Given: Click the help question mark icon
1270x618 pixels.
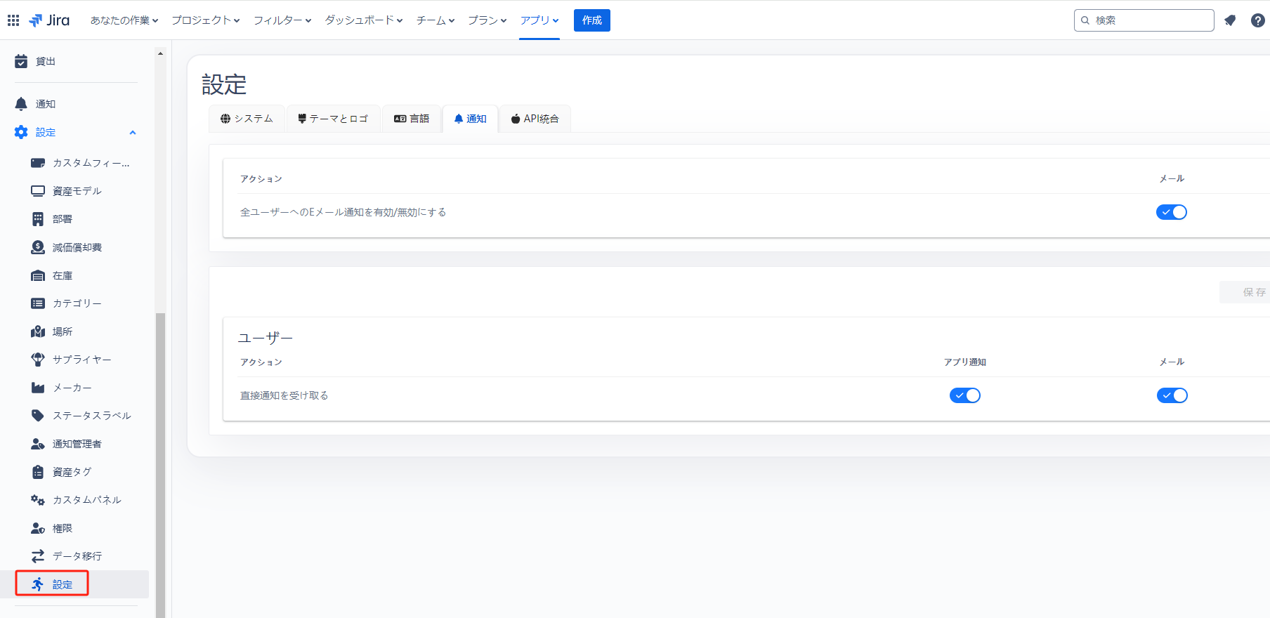Looking at the screenshot, I should (1257, 20).
